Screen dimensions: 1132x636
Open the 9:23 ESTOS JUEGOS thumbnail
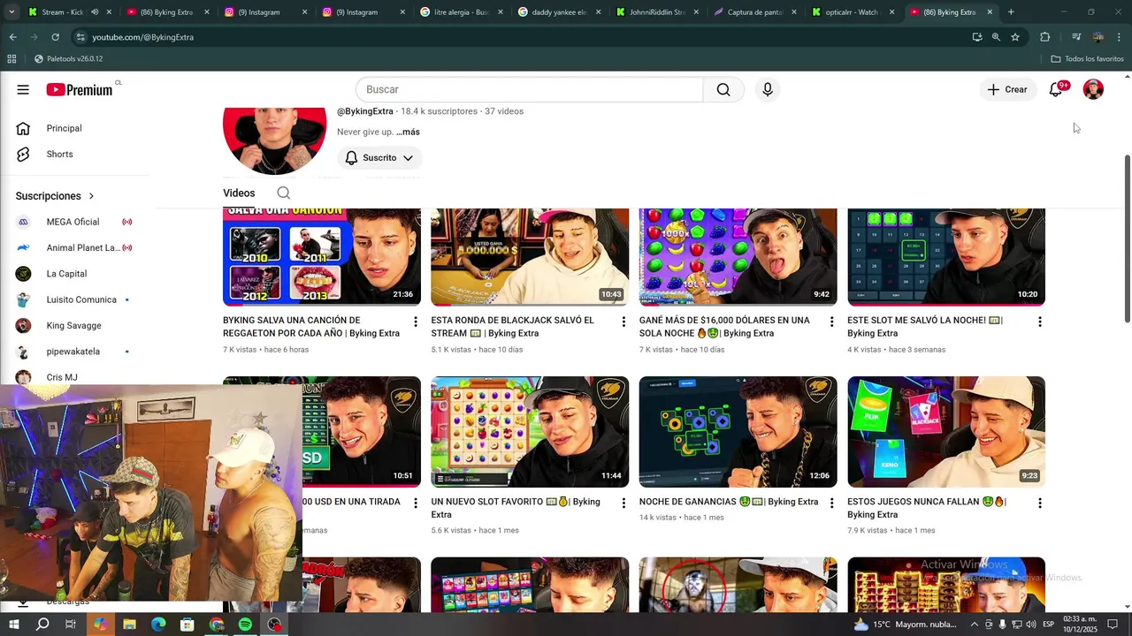[x=946, y=432]
